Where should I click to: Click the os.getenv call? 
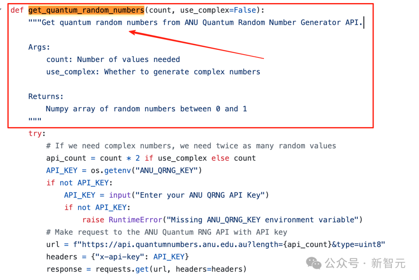point(109,170)
